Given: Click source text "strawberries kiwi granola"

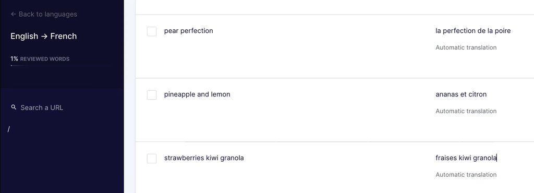Looking at the screenshot, I should click(204, 158).
